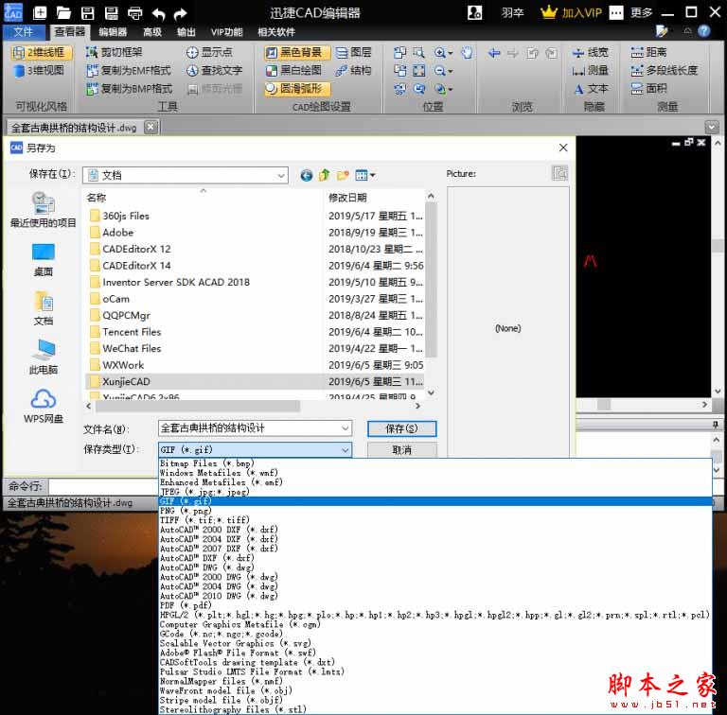The width and height of the screenshot is (727, 715).
Task: Click 剪切框架 clip frame tool
Action: click(x=115, y=52)
